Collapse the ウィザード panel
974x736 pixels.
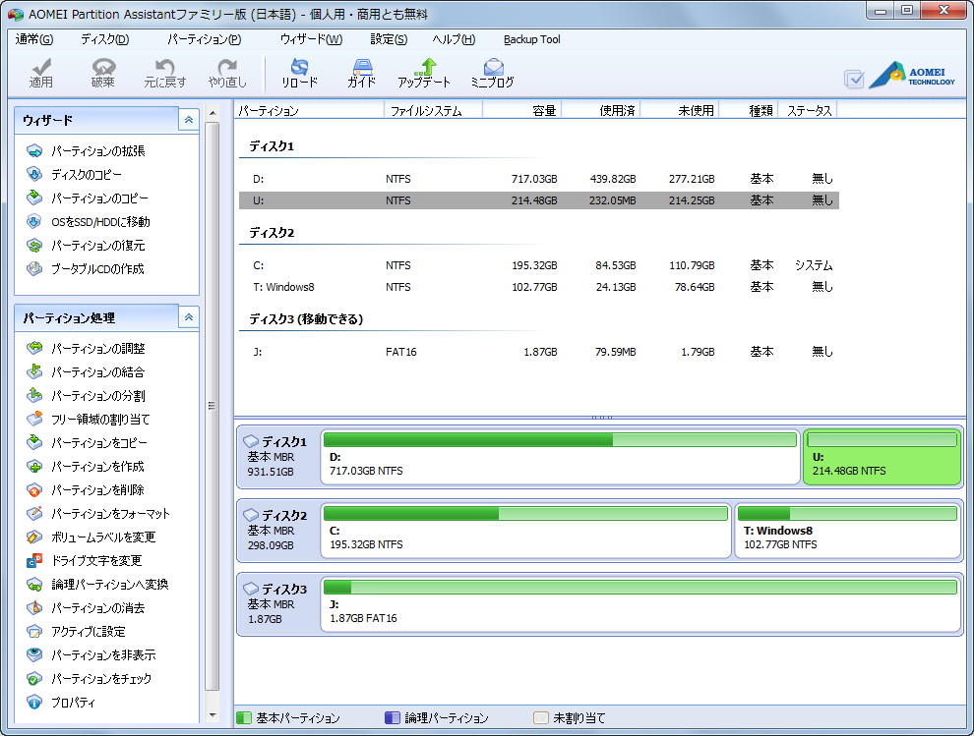point(188,119)
